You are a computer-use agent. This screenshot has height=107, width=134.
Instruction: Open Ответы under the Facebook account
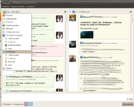[17, 42]
